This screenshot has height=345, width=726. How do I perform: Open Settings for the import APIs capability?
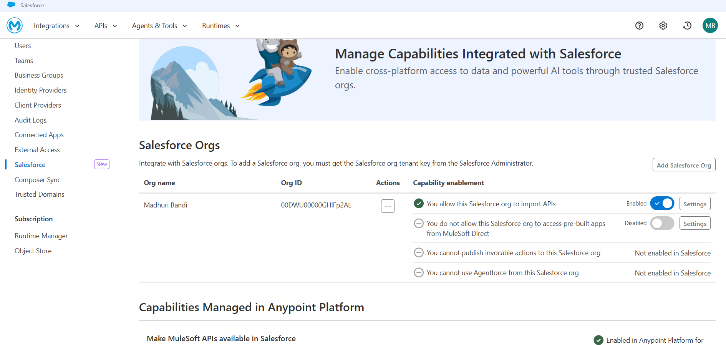coord(695,204)
